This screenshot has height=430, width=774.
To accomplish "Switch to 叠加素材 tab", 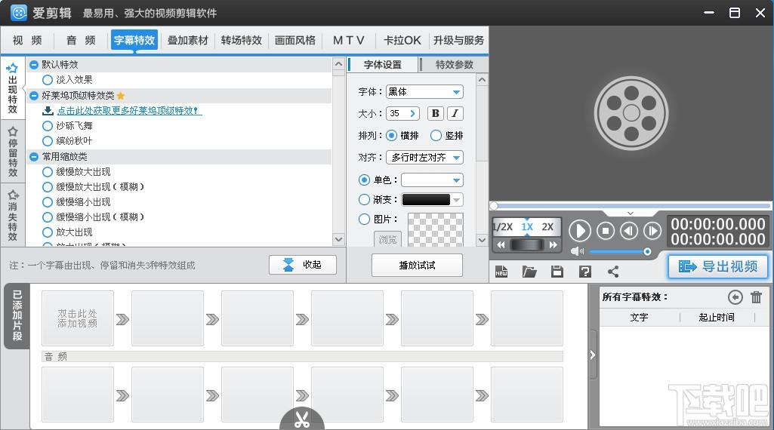I will pos(187,41).
